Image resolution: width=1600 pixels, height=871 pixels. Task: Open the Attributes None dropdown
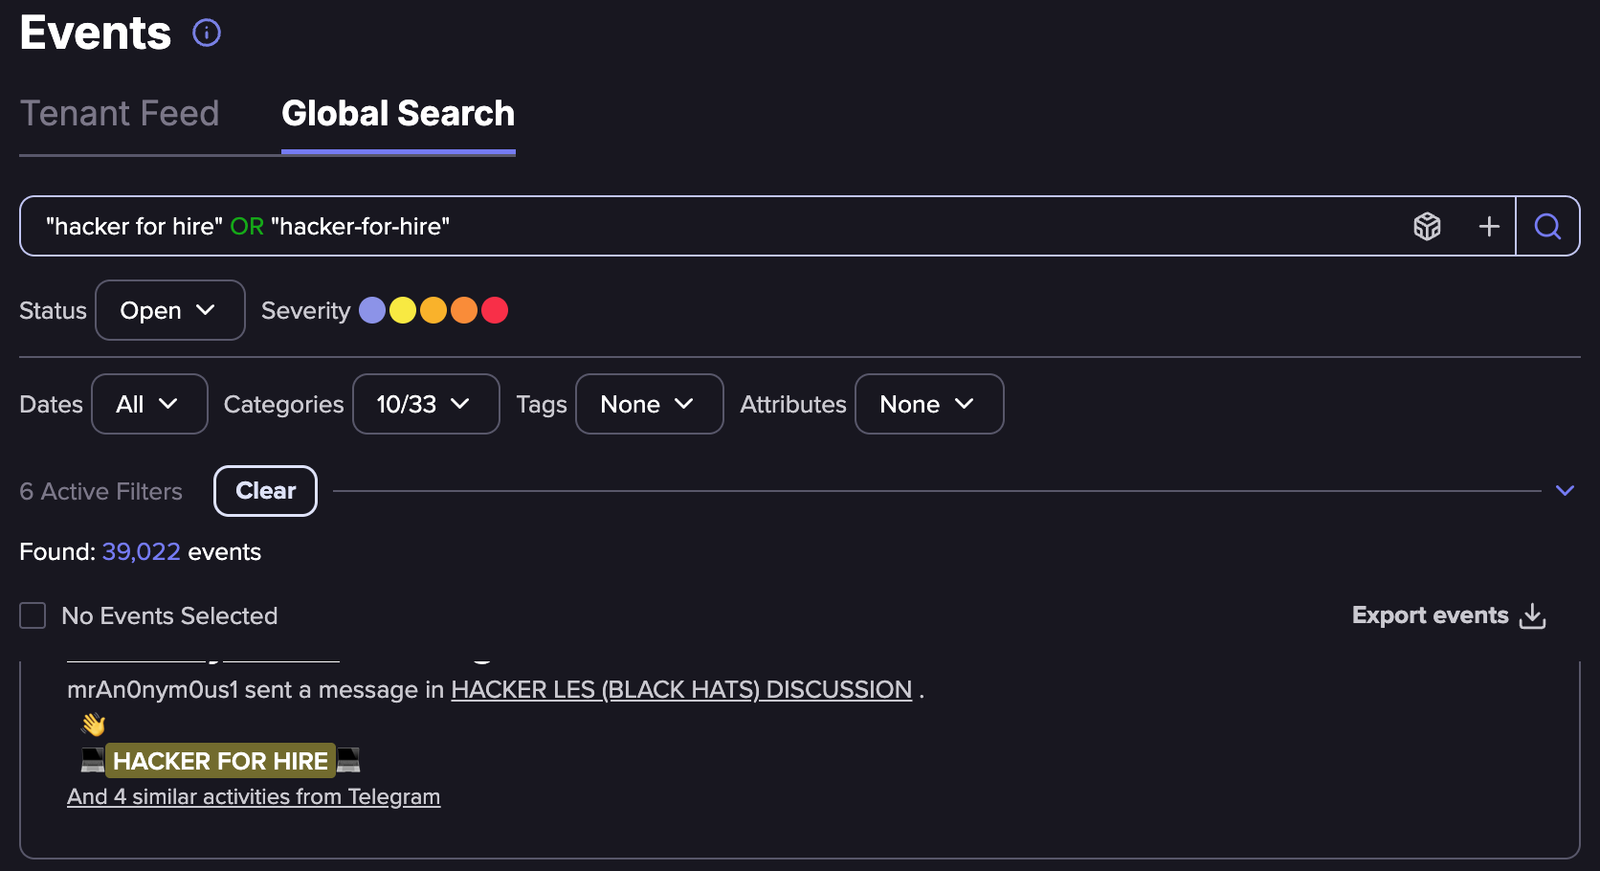point(929,404)
